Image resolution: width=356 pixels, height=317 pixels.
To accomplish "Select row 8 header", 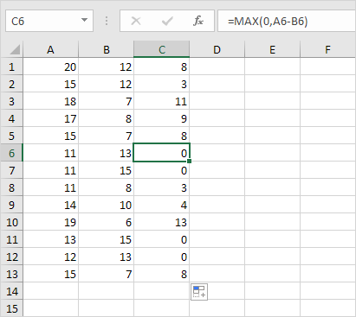I will click(11, 187).
